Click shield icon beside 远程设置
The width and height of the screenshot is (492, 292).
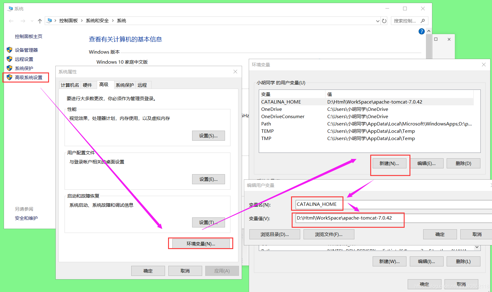[x=9, y=59]
